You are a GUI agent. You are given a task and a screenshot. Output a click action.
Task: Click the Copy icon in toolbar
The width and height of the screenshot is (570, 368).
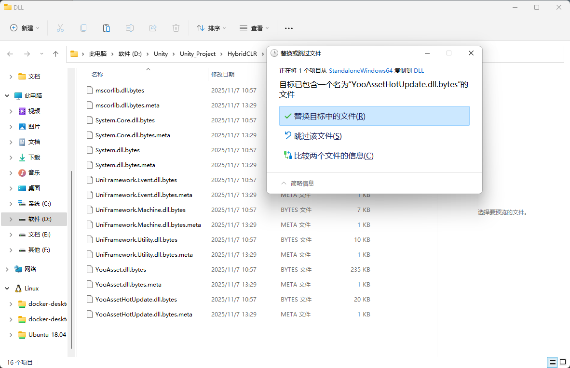coord(83,28)
